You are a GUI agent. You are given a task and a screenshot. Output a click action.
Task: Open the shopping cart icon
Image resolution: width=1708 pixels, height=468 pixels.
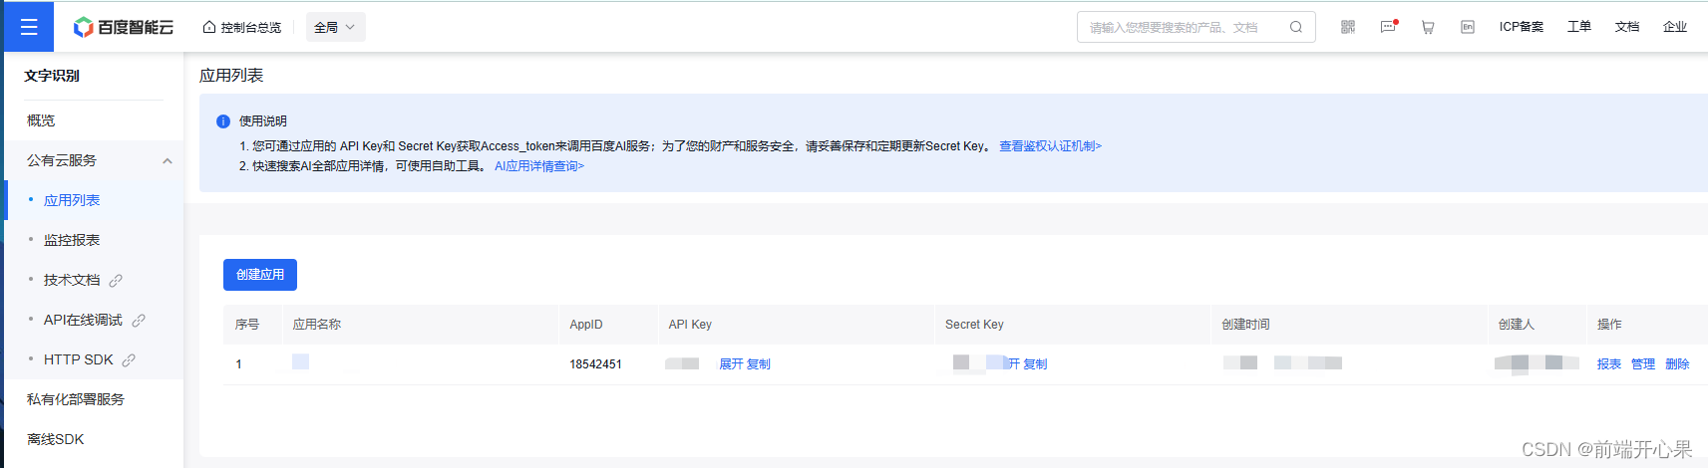coord(1428,27)
